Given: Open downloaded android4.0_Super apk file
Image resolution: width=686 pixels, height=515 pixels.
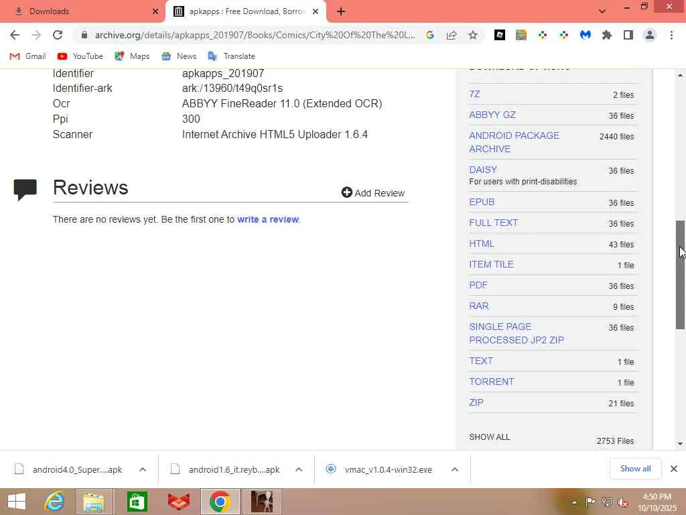Looking at the screenshot, I should (x=69, y=469).
